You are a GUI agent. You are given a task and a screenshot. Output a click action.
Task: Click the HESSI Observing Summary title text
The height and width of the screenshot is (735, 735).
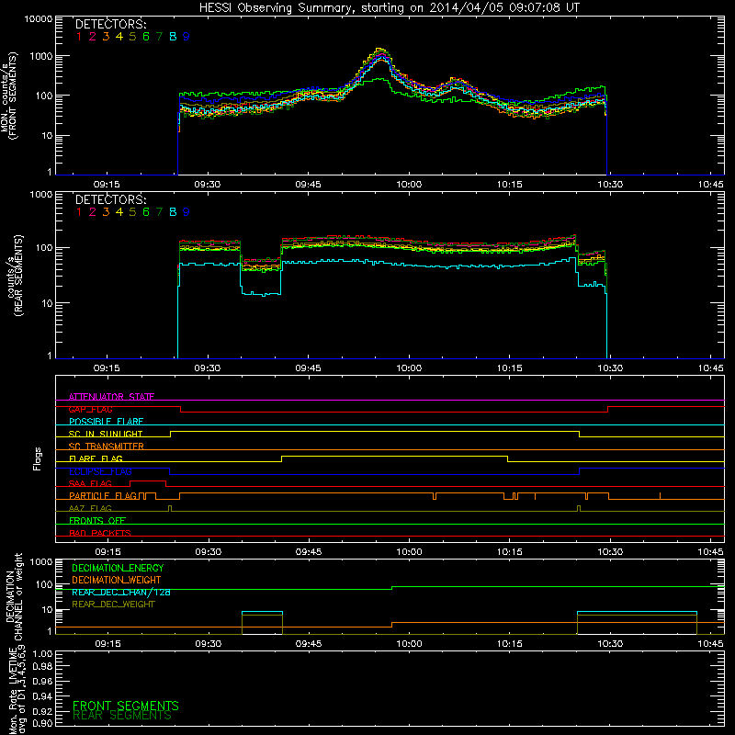pyautogui.click(x=389, y=7)
